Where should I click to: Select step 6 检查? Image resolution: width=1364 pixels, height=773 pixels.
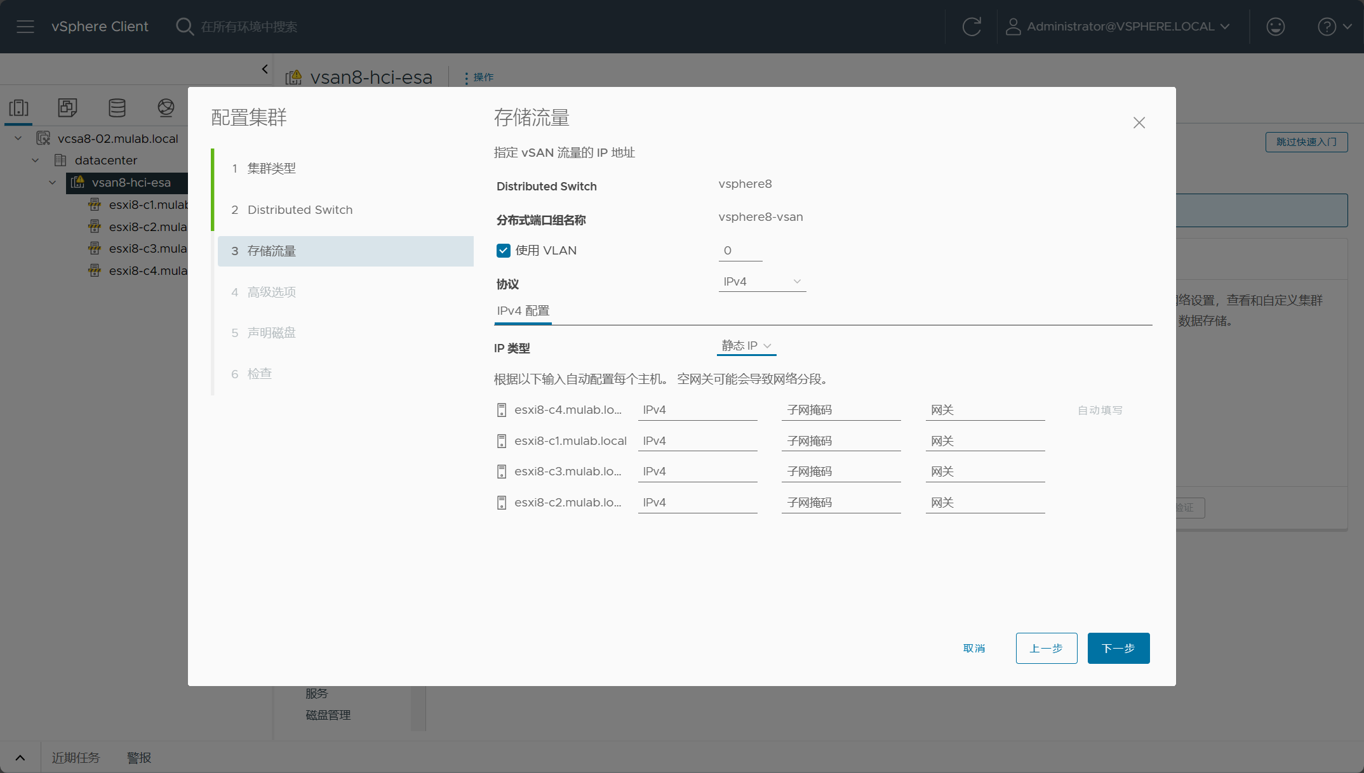click(345, 374)
